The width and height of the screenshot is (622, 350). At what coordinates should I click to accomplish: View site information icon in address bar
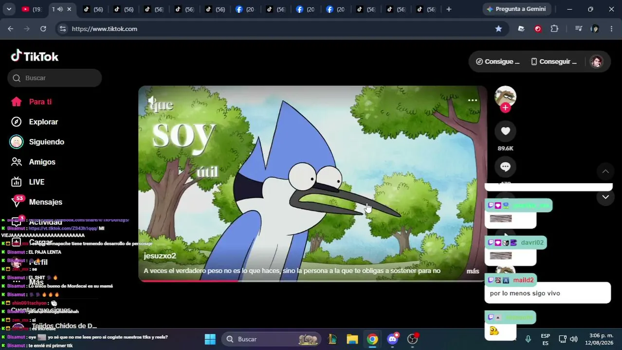tap(62, 29)
